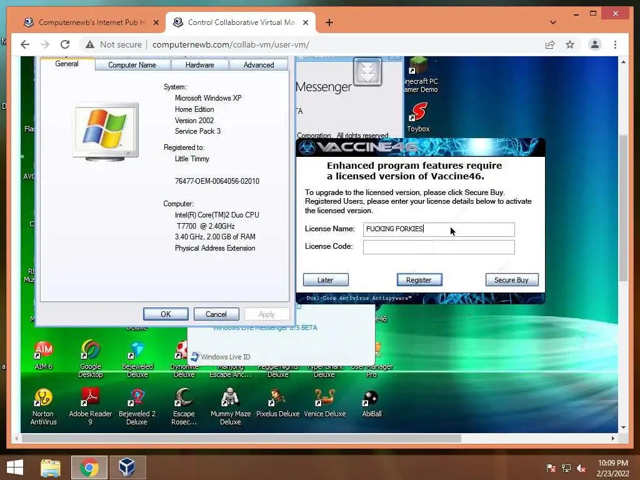Click the License Code field
Image resolution: width=640 pixels, height=480 pixels.
pyautogui.click(x=439, y=247)
